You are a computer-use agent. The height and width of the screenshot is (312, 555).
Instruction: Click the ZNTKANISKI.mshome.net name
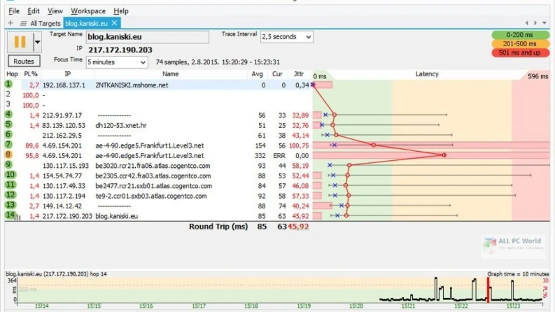pos(132,85)
